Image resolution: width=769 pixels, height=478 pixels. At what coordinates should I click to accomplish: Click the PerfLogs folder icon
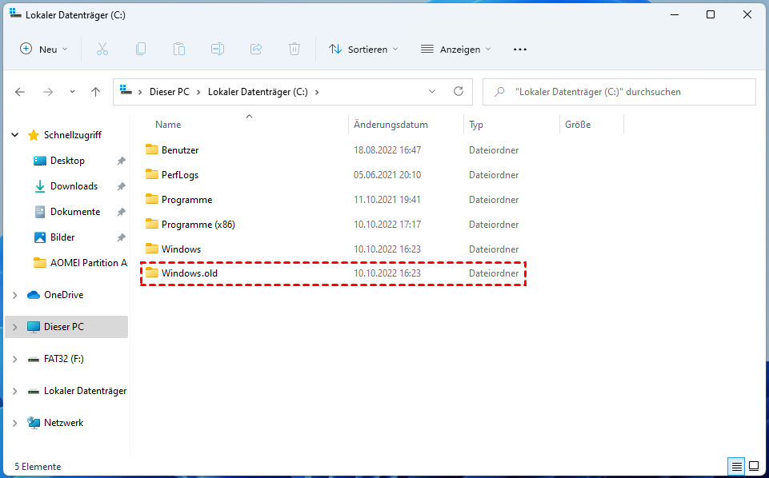coord(152,174)
